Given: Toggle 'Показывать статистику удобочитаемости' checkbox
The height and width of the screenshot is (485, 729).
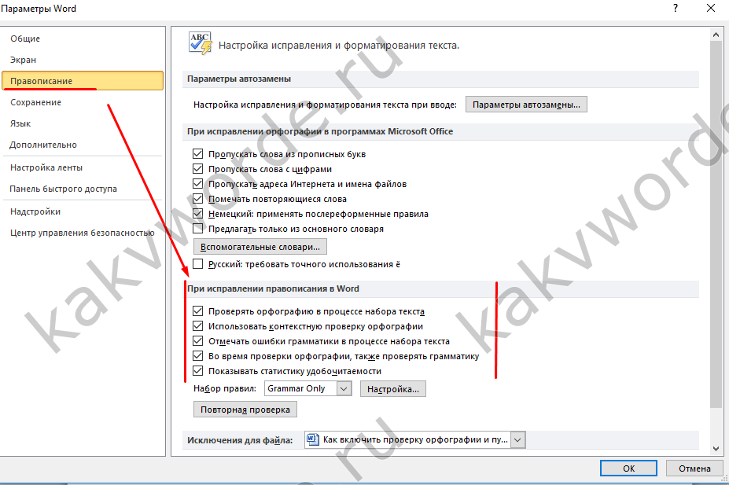Looking at the screenshot, I should [197, 371].
